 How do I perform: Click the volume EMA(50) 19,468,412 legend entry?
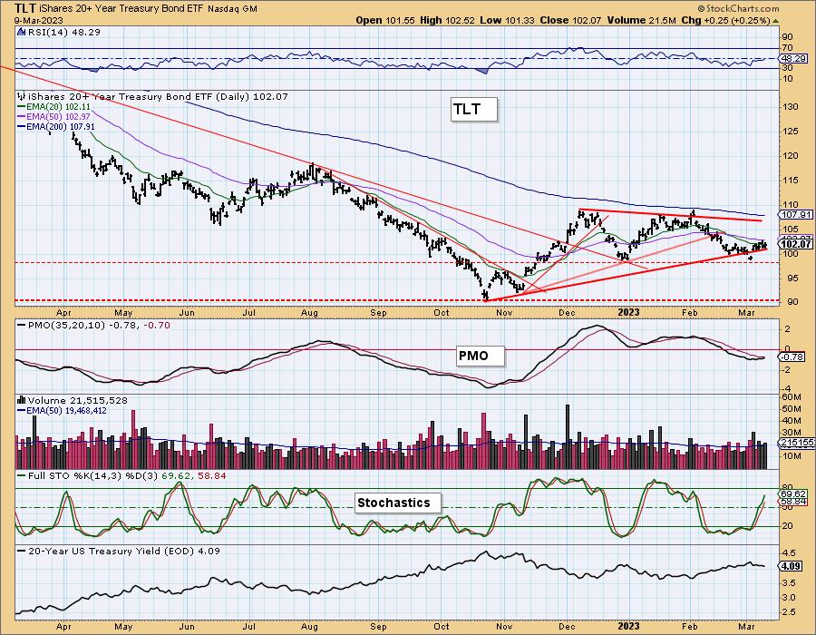tap(63, 411)
